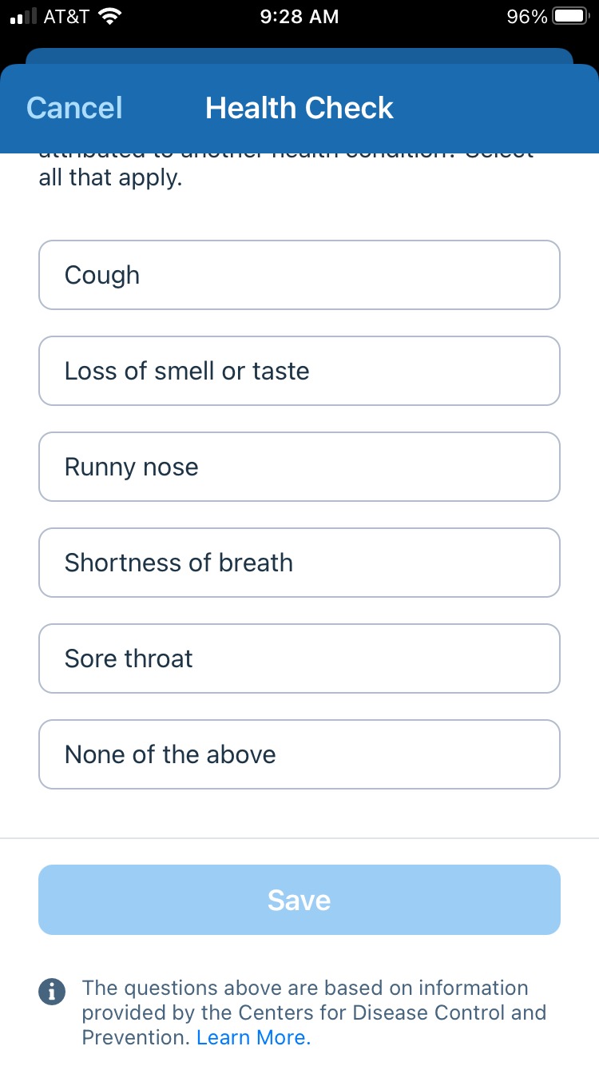Tap the battery icon in status bar

[570, 16]
